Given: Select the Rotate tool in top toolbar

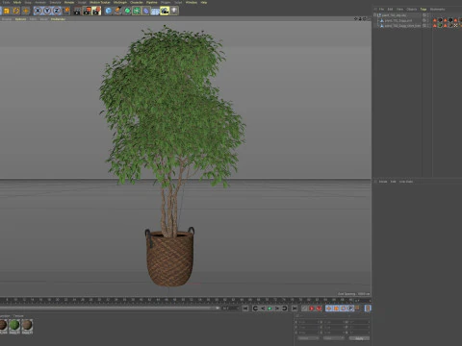Looking at the screenshot, I should click(16, 11).
